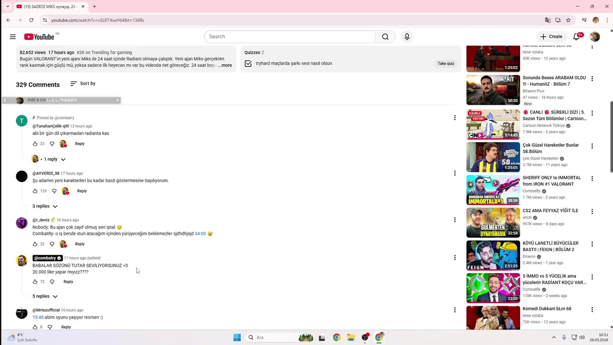Like the @Mrtozofficial comment
Image resolution: width=613 pixels, height=345 pixels.
pyautogui.click(x=35, y=327)
